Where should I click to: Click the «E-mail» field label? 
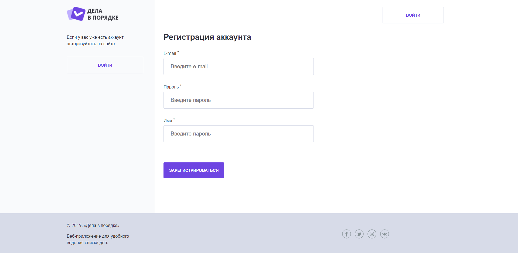171,53
